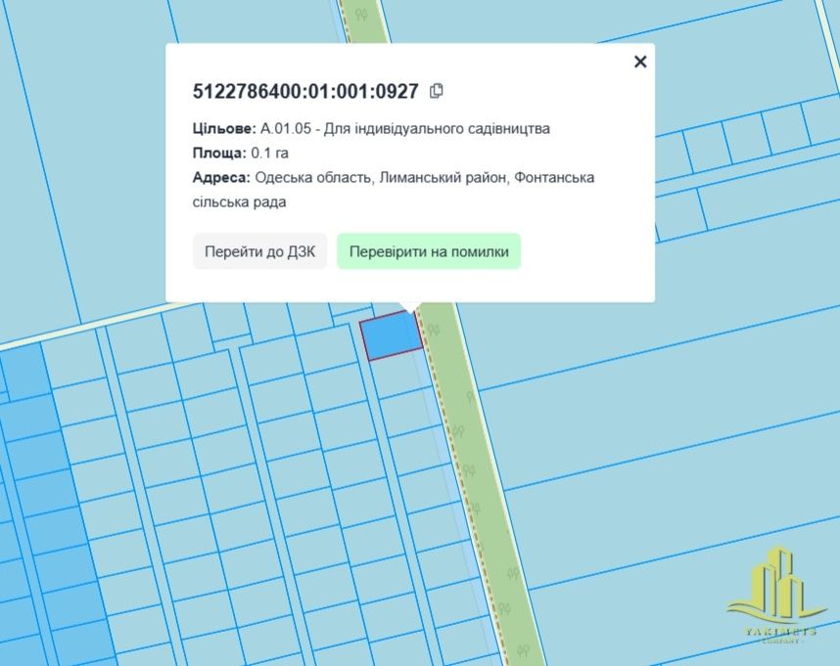This screenshot has height=666, width=840.
Task: Select the highlighted blue parcel with red outline
Action: [391, 335]
